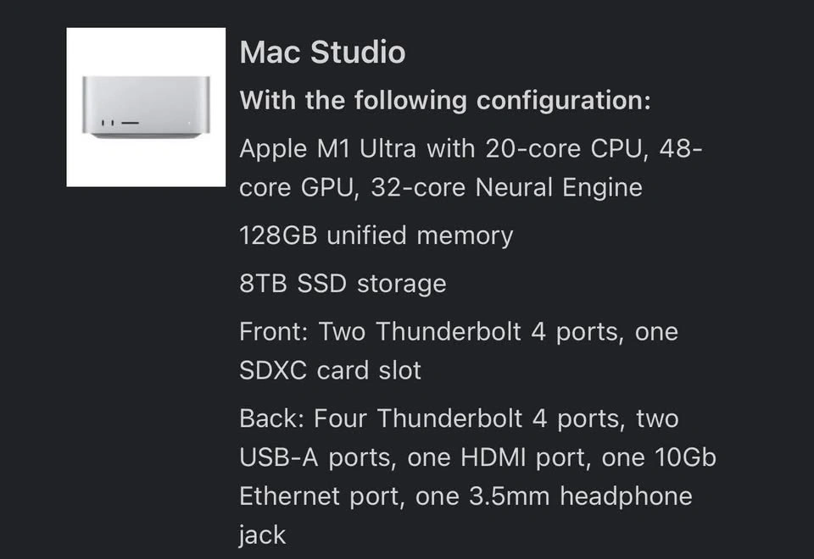
Task: Click the Mac Studio product thumbnail
Action: point(146,108)
